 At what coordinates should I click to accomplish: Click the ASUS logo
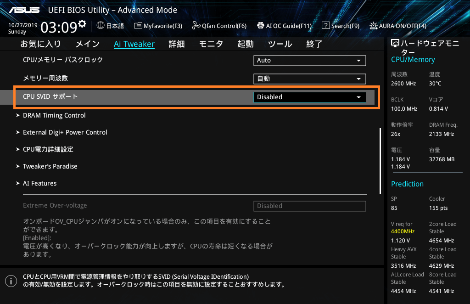pos(24,10)
